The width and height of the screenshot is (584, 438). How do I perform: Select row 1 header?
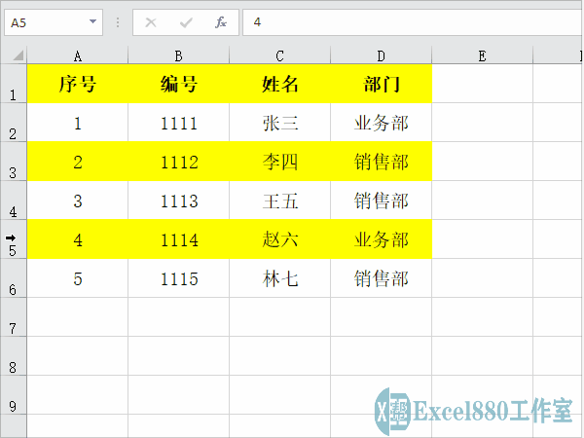tap(13, 84)
